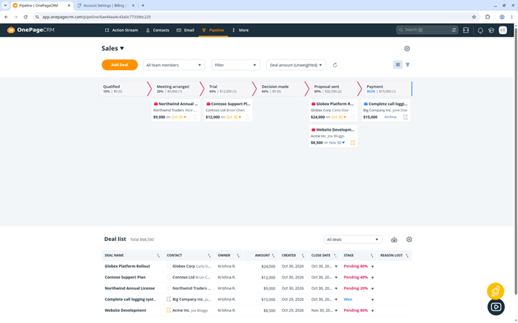Click action flag beside Big Company Inc.

(169, 299)
